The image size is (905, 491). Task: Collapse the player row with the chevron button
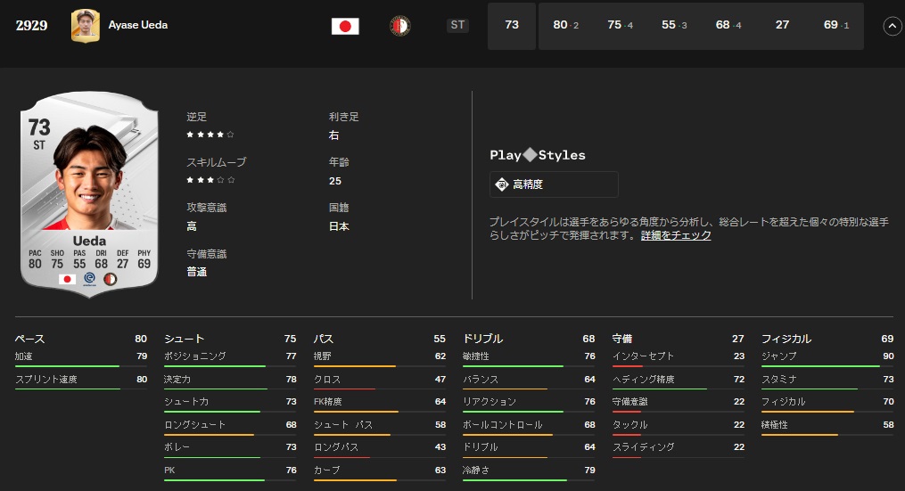pos(892,26)
